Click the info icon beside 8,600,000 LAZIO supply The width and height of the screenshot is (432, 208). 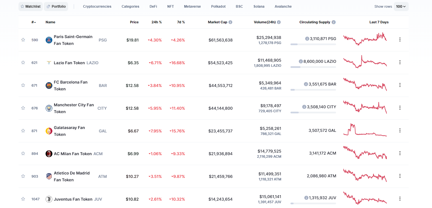point(301,61)
